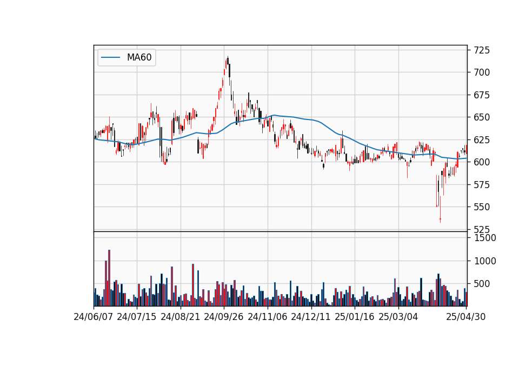
Task: Click the lowest candlestick wick near 535
Action: click(x=440, y=210)
